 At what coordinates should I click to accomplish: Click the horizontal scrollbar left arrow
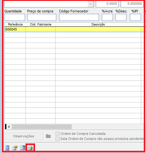tap(9, 127)
